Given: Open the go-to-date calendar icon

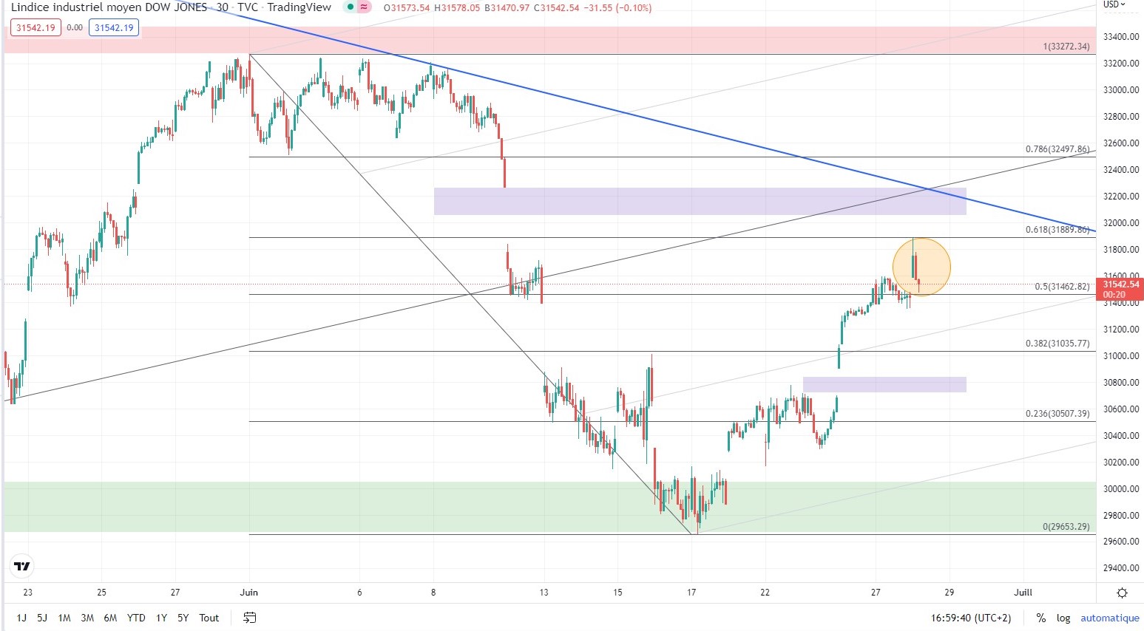Looking at the screenshot, I should pyautogui.click(x=250, y=618).
